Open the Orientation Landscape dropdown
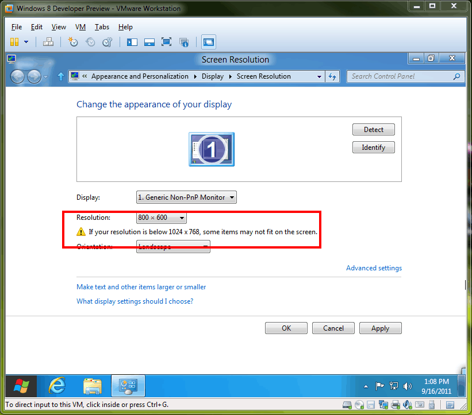This screenshot has width=472, height=415. (x=173, y=246)
